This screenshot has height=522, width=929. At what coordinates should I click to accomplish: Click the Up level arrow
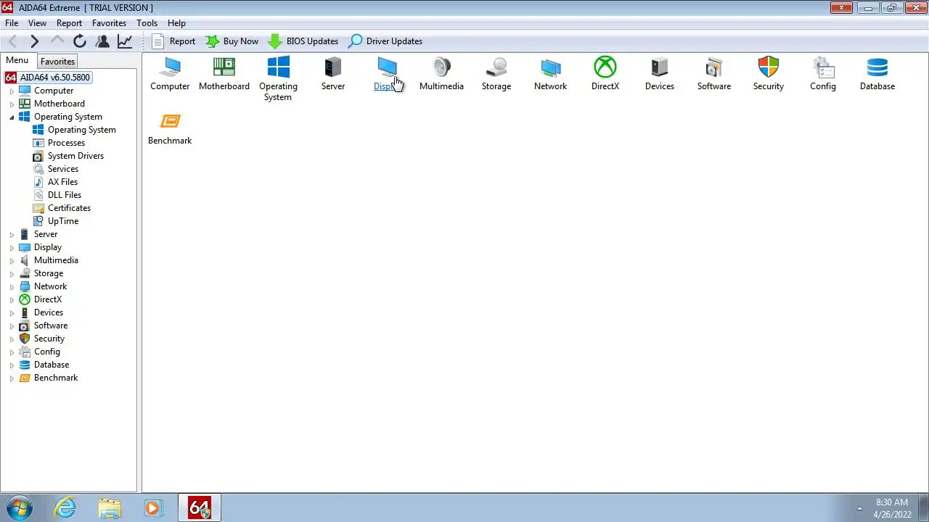[x=57, y=41]
